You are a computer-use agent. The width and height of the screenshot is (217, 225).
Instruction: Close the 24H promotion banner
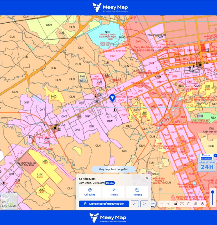(x=215, y=155)
